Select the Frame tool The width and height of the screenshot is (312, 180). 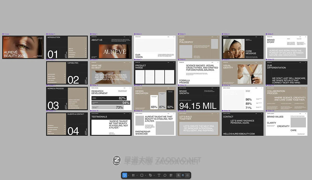click(133, 175)
